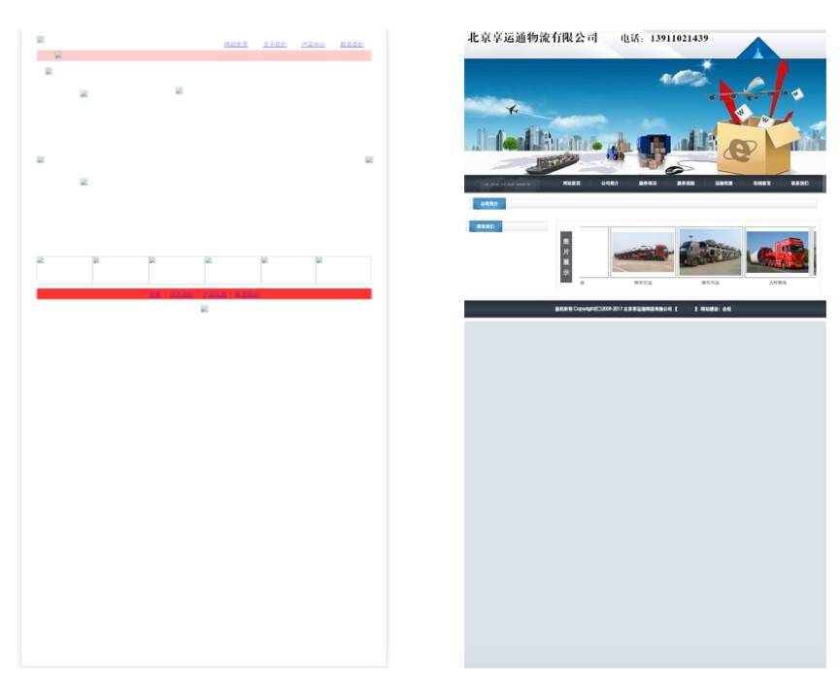Click broken logo image at left page top corner
This screenshot has height=682, width=840.
tap(40, 39)
